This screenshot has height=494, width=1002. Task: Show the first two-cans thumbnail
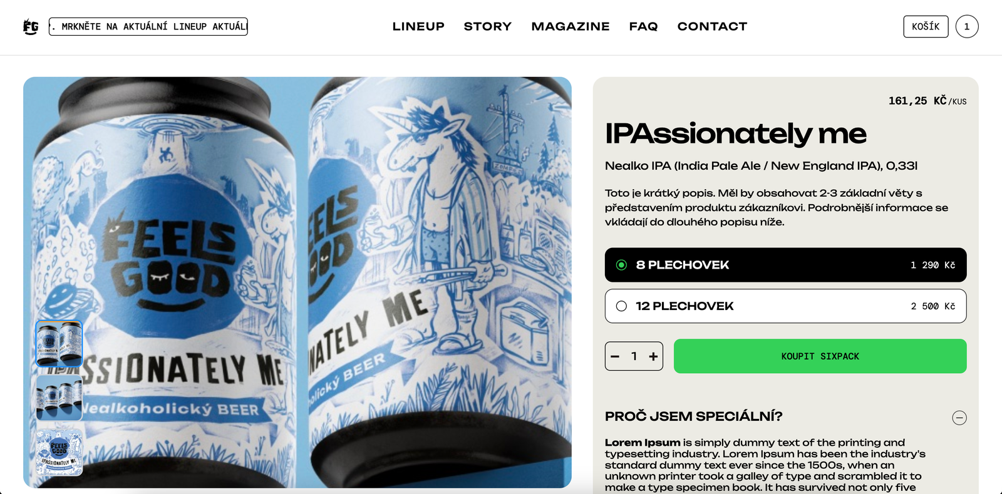point(59,344)
